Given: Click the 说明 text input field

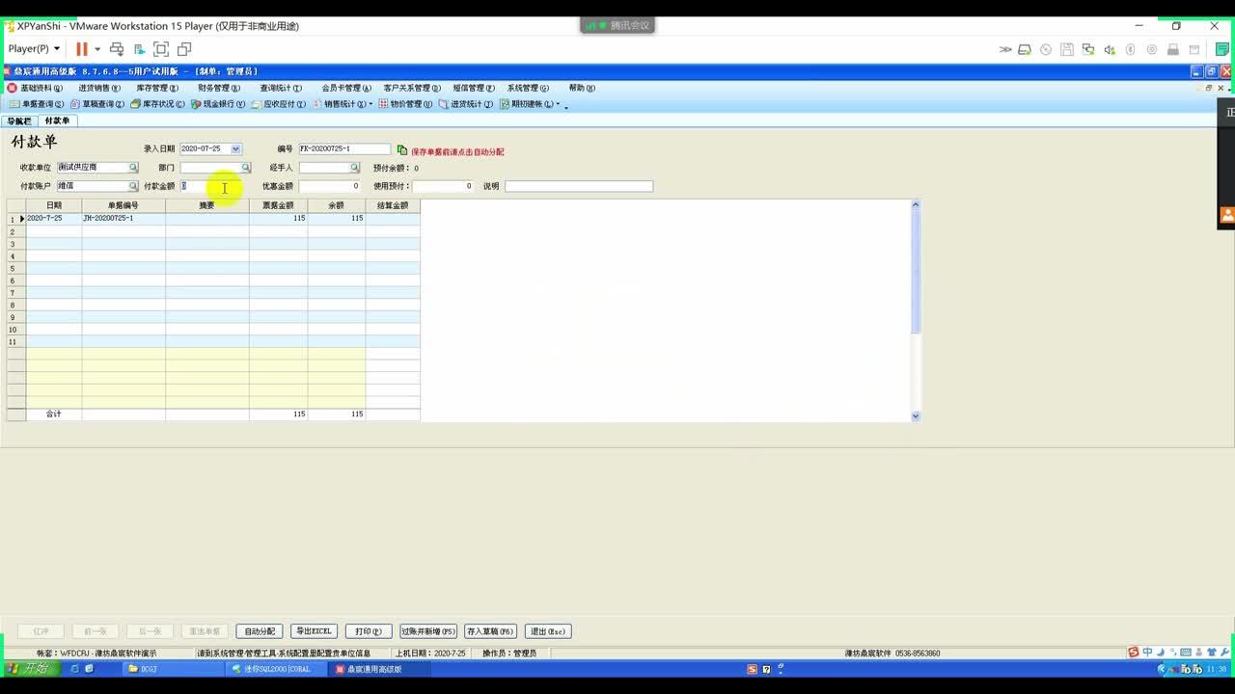Looking at the screenshot, I should [x=578, y=186].
